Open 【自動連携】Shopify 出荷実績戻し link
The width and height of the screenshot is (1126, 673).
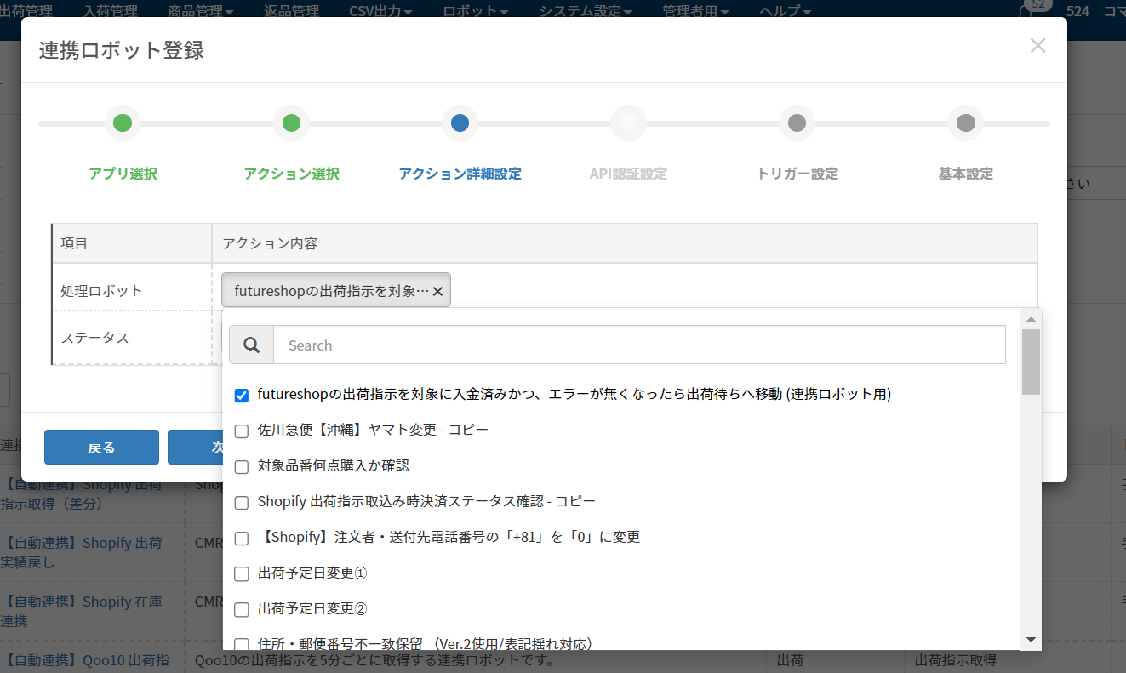[81, 552]
